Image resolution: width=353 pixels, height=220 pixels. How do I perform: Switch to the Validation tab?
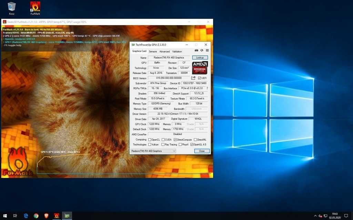point(177,52)
